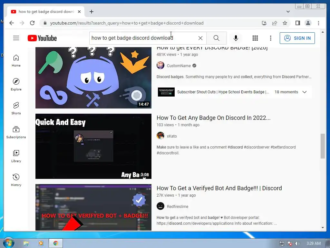Click the #betterdiscord hashtag

[283, 147]
